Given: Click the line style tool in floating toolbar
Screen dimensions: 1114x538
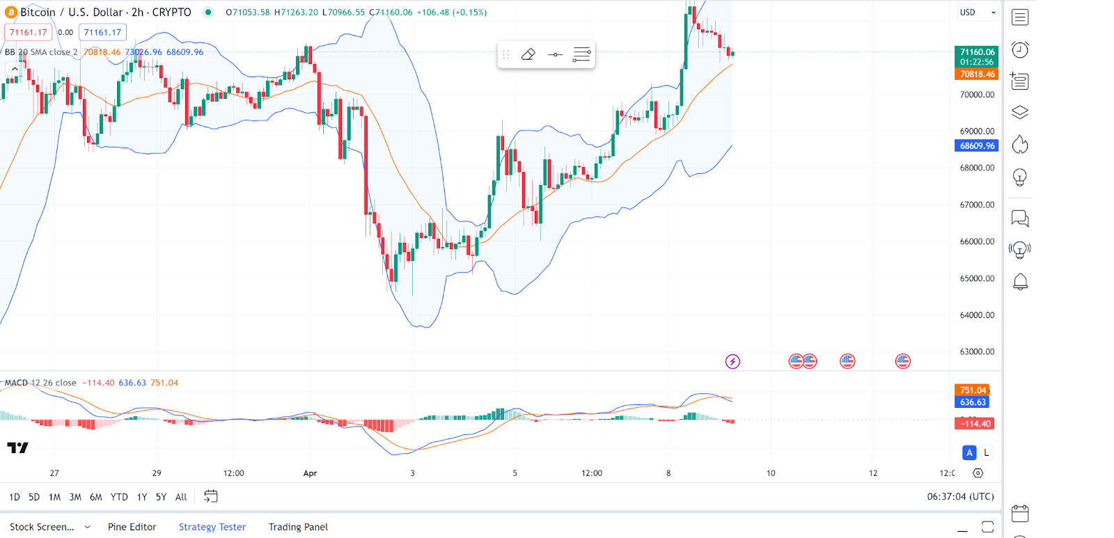Looking at the screenshot, I should click(555, 54).
